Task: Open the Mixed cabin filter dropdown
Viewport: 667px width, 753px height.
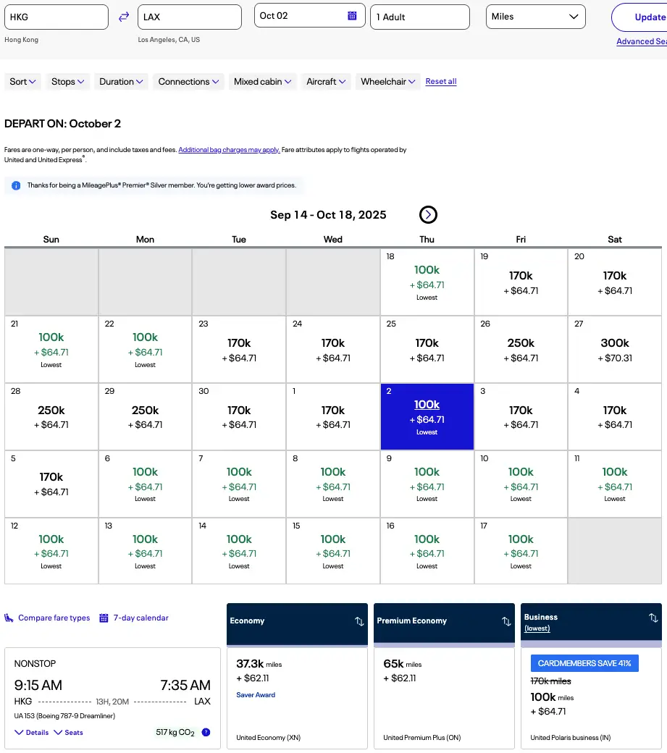Action: tap(263, 82)
